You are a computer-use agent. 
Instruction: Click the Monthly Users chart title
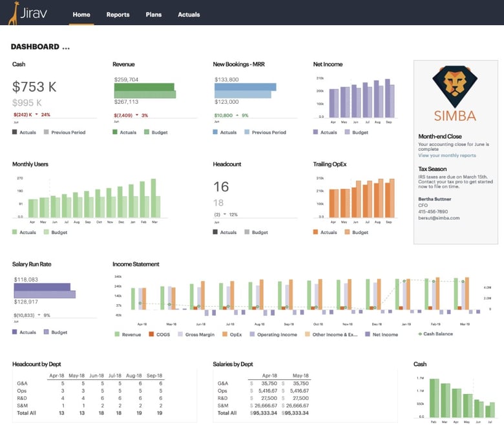[30, 164]
